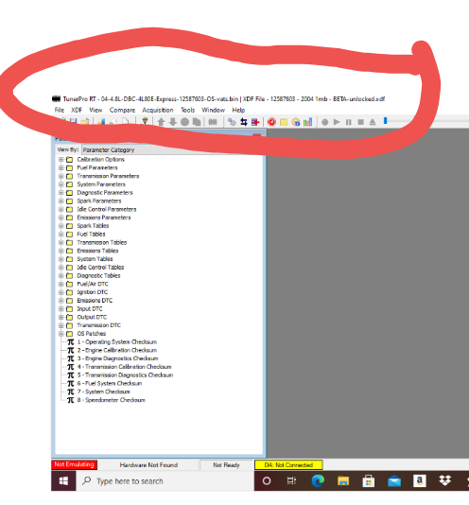Click the eject button in toolbar
Viewport: 469px width, 505px height.
pos(373,122)
